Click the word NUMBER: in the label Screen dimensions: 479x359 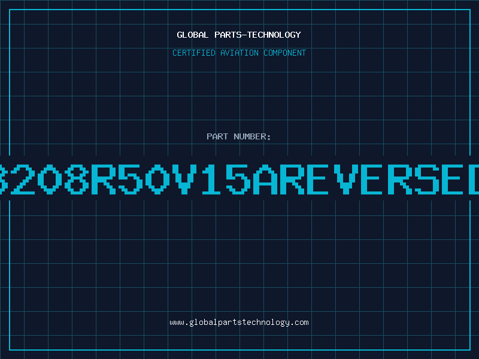tap(252, 136)
